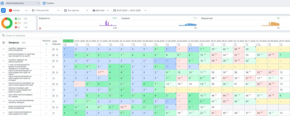Select the 25.06.2025 date column header
Screen dimensions: 290x116
(x=159, y=41)
